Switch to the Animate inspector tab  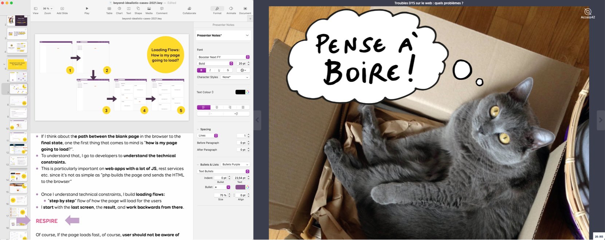[231, 9]
